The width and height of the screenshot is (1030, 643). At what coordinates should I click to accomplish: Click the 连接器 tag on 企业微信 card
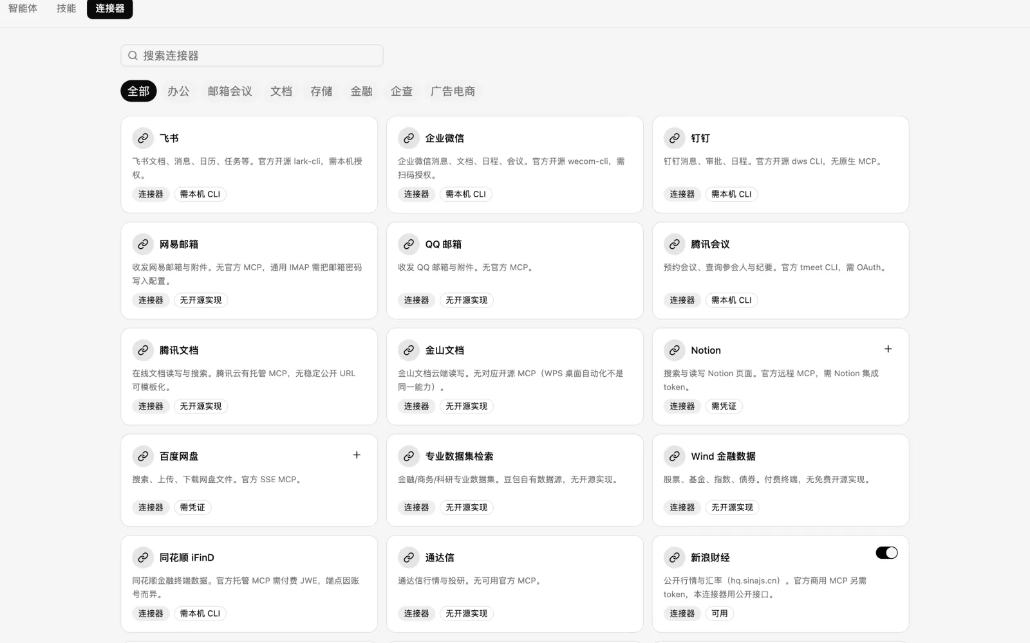pos(417,194)
